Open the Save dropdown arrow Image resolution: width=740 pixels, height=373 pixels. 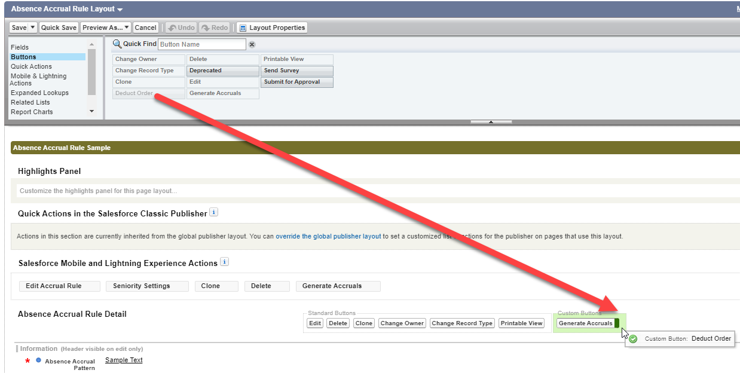click(32, 27)
